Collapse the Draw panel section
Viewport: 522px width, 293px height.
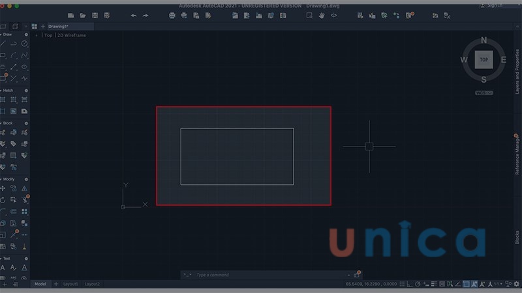pos(1,35)
